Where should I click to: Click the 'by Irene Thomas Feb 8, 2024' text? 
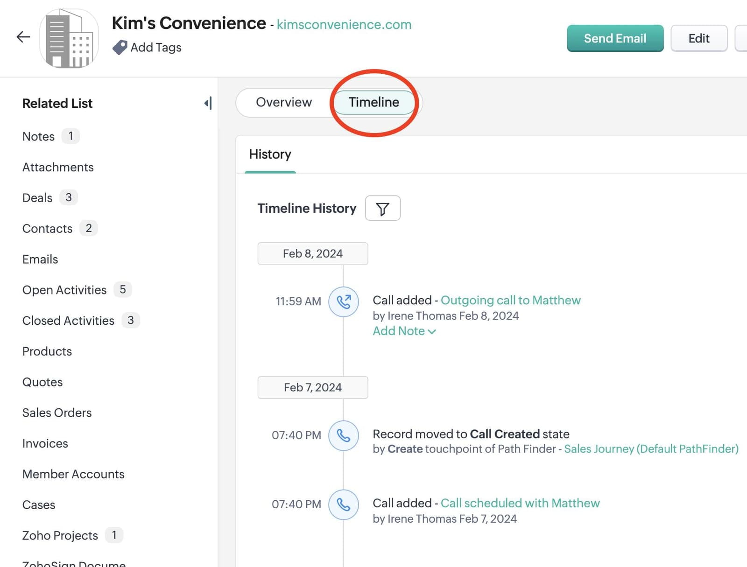[x=446, y=316]
